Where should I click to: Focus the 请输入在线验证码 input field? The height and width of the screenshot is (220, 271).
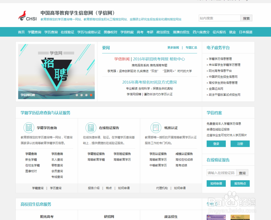pyautogui.click(x=221, y=173)
